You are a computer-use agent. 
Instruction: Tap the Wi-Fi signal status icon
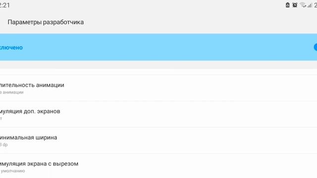click(303, 5)
